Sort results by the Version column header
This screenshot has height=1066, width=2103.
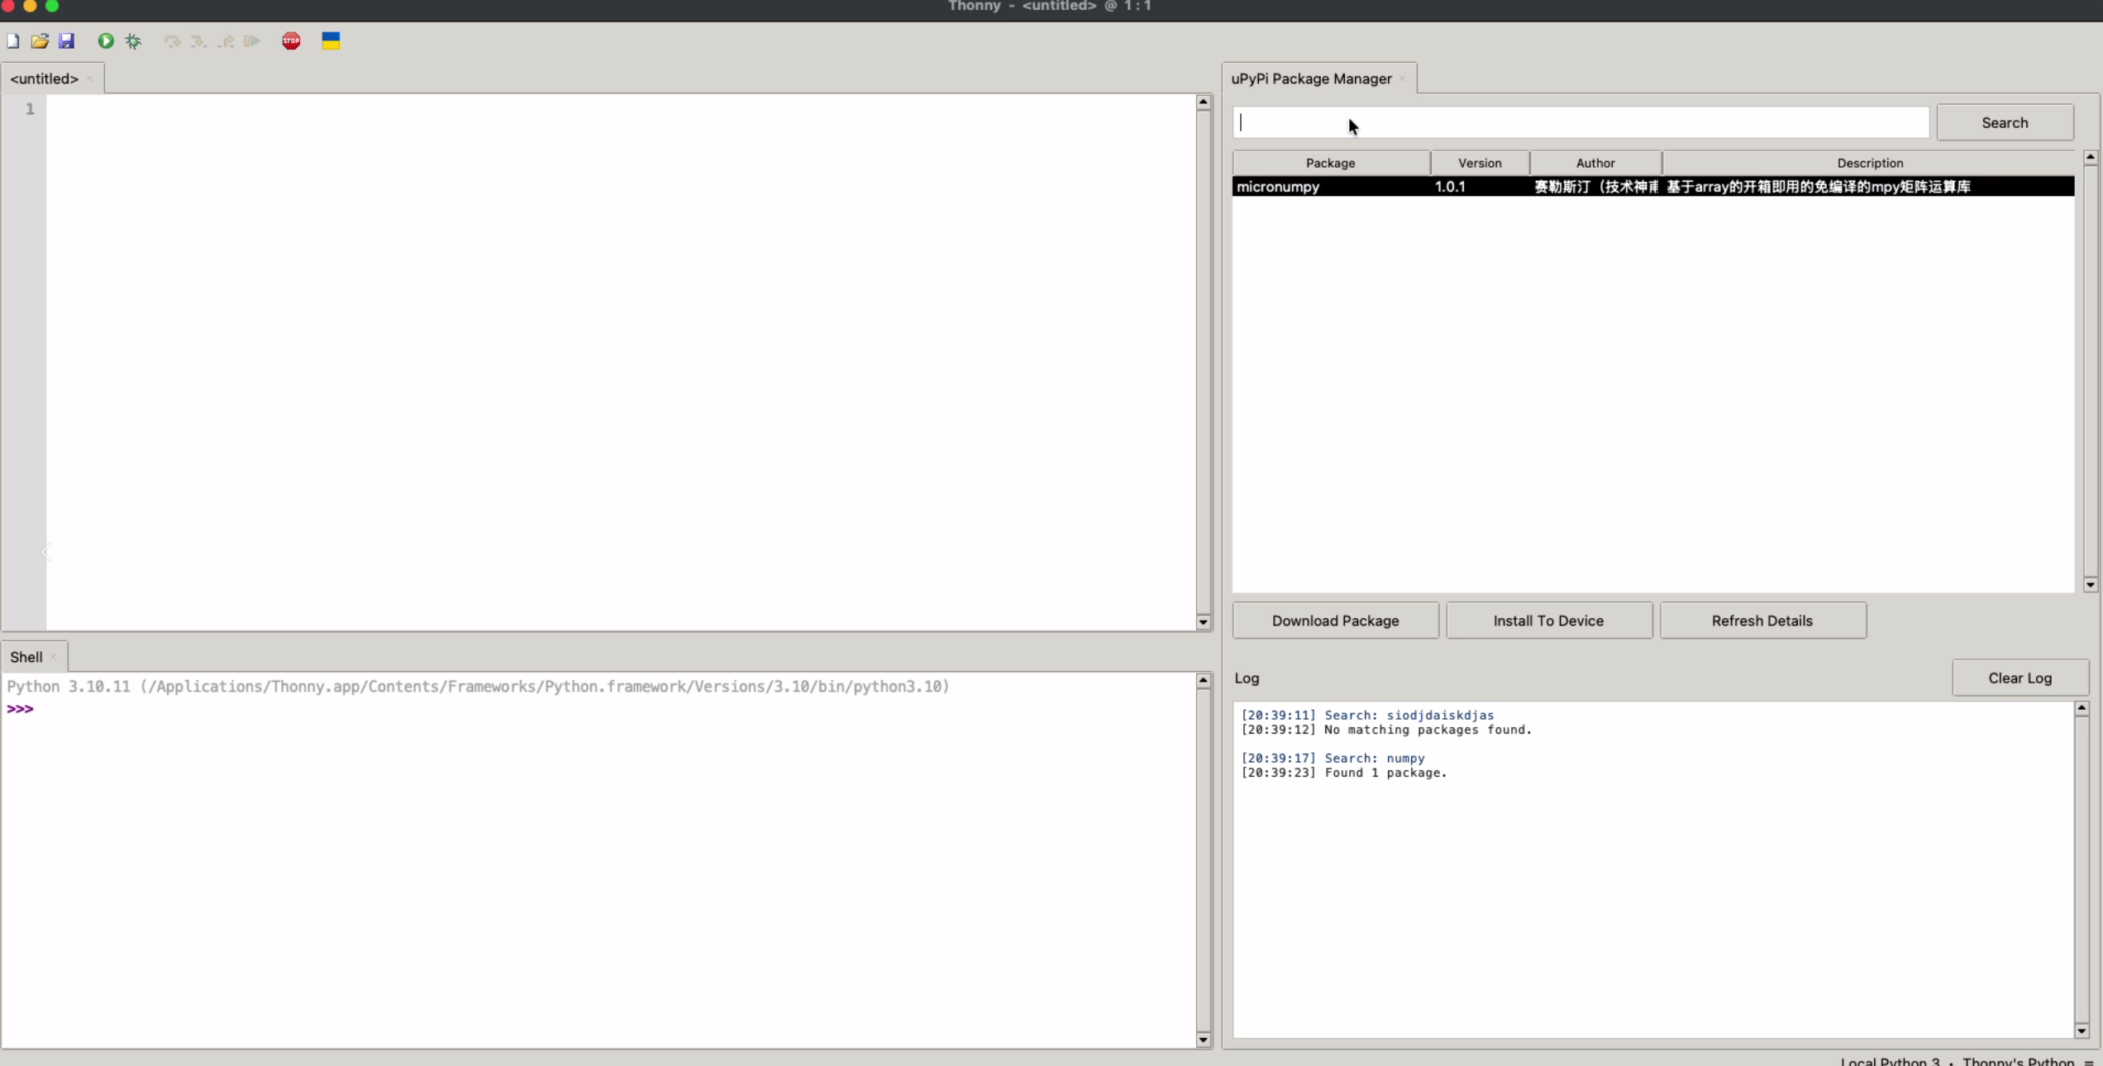pos(1479,163)
